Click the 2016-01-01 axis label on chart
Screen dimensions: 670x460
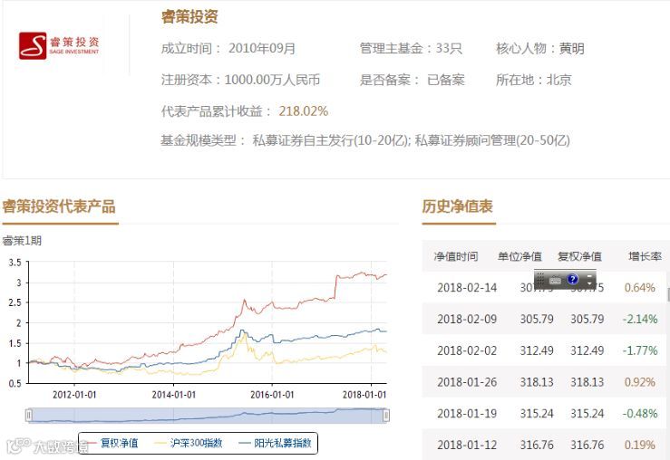click(x=272, y=395)
